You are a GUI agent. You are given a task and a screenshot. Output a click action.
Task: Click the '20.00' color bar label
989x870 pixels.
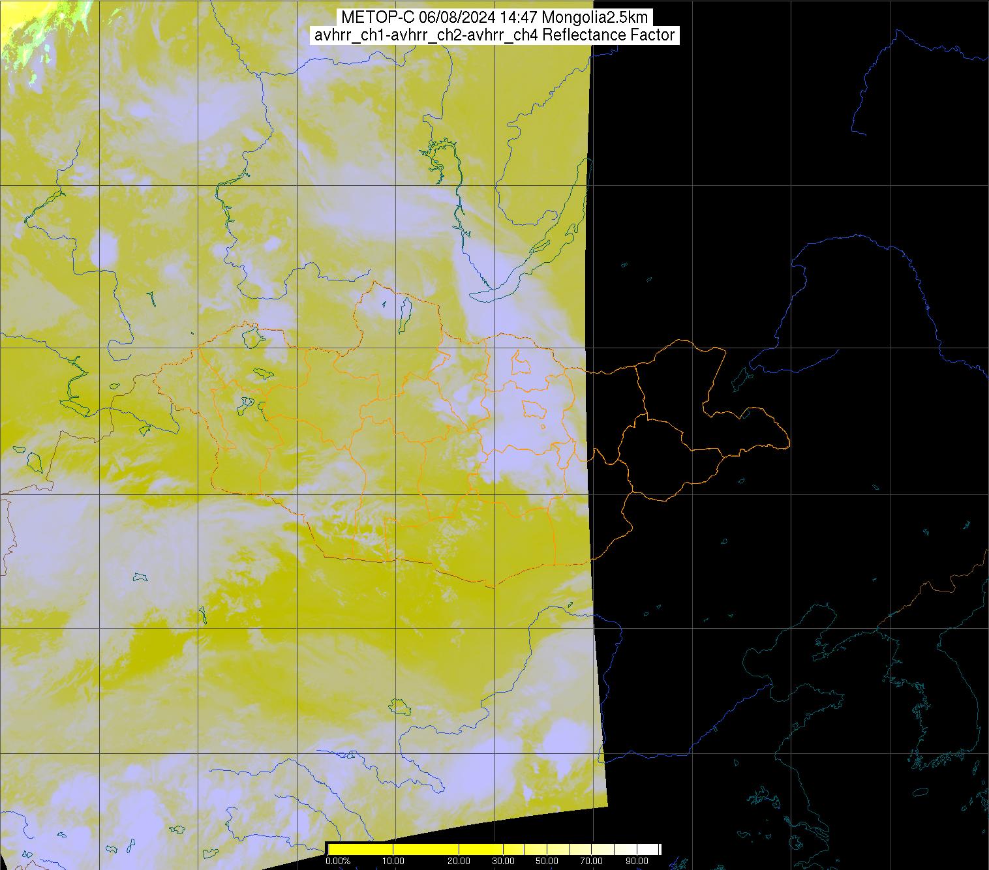click(459, 862)
